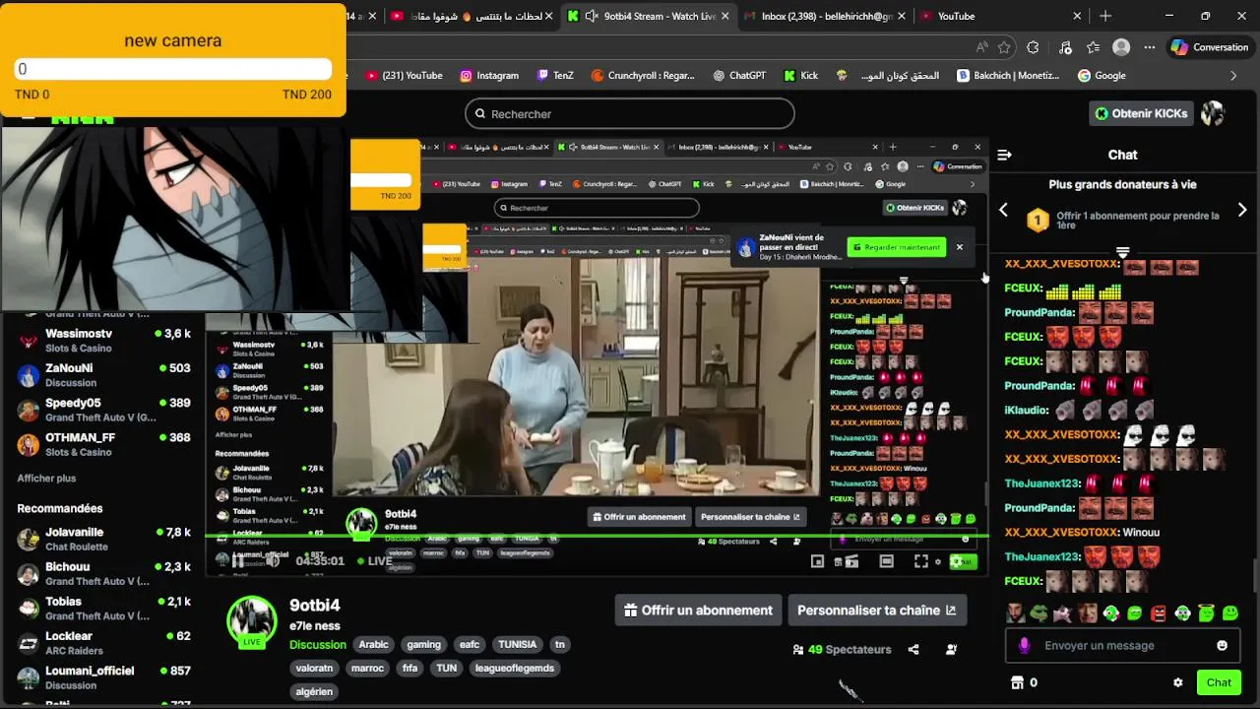
Task: Open chat settings gear icon
Action: (1177, 682)
